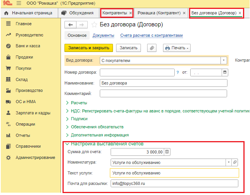The width and height of the screenshot is (250, 195).
Task: Open the Печать dropdown menu
Action: coord(177,48)
